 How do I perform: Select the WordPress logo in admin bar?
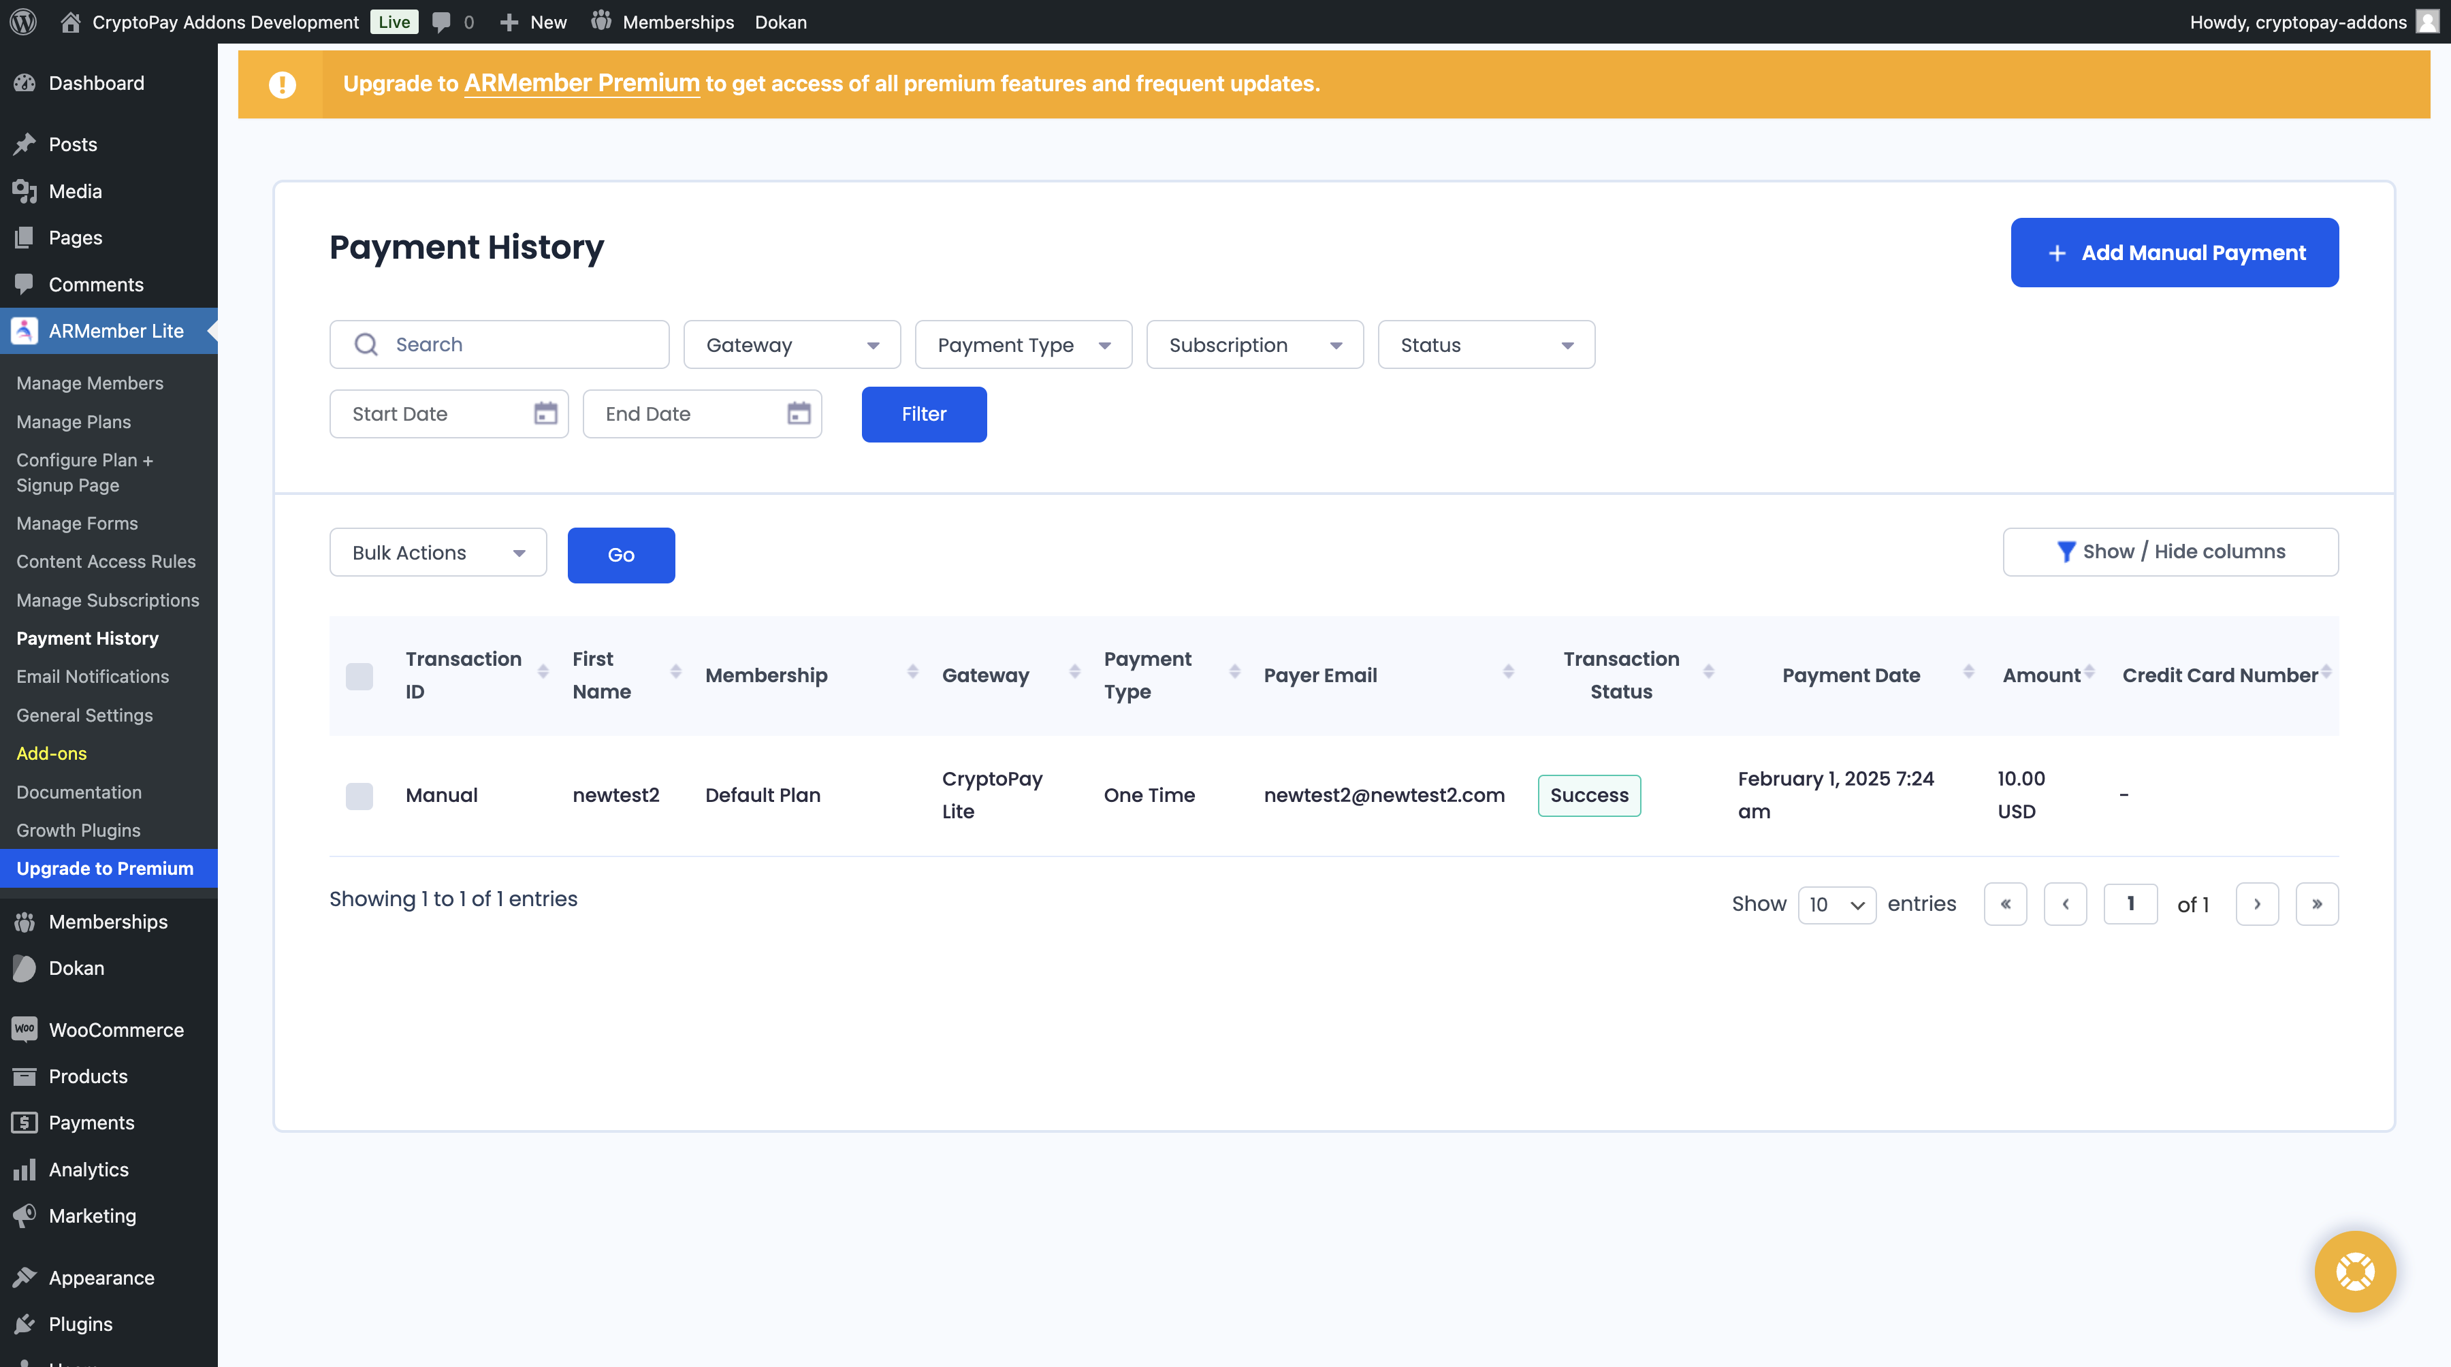(x=23, y=21)
